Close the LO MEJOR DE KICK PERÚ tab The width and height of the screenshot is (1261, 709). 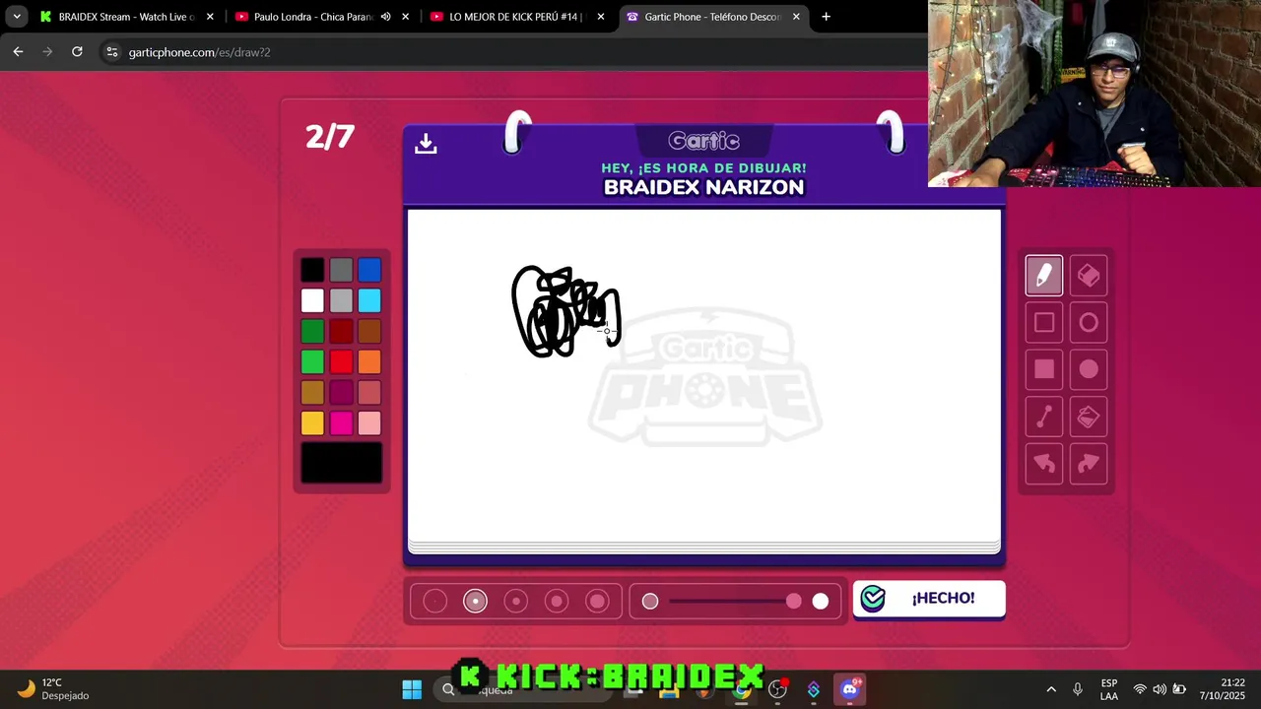[x=601, y=17]
